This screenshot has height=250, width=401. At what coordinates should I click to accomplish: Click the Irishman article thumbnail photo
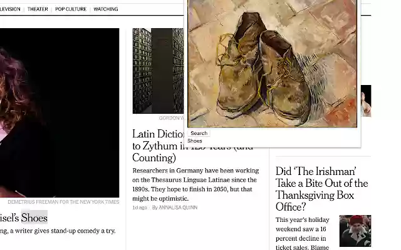pyautogui.click(x=355, y=231)
